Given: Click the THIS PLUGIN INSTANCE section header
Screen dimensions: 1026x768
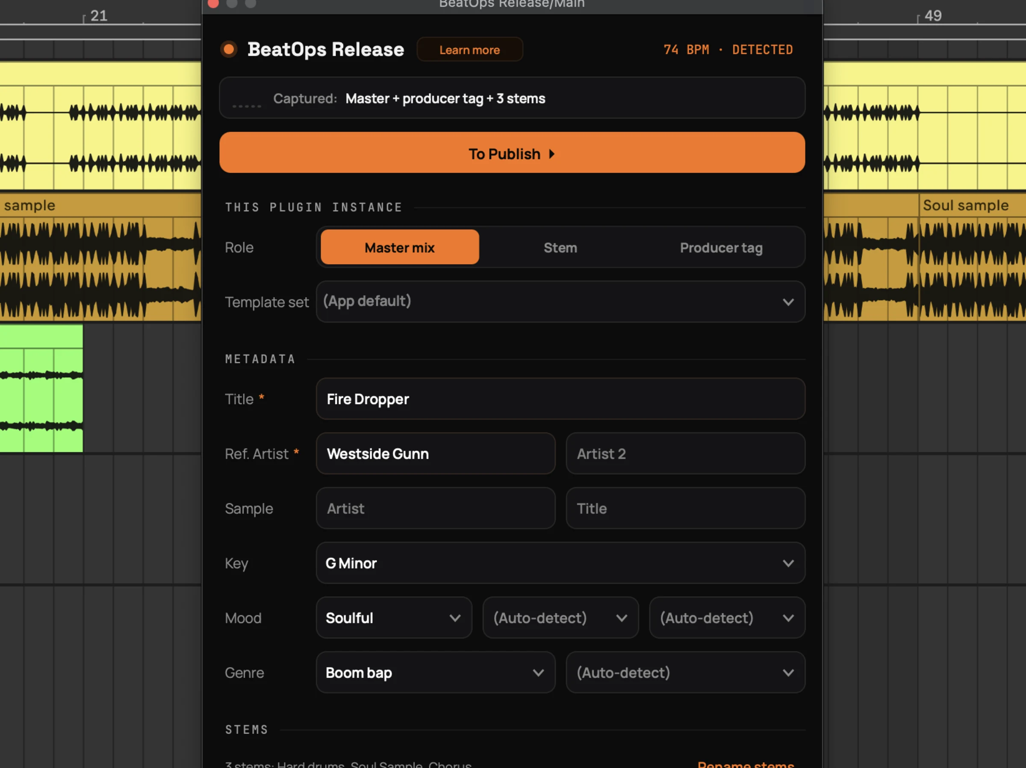Looking at the screenshot, I should point(313,207).
